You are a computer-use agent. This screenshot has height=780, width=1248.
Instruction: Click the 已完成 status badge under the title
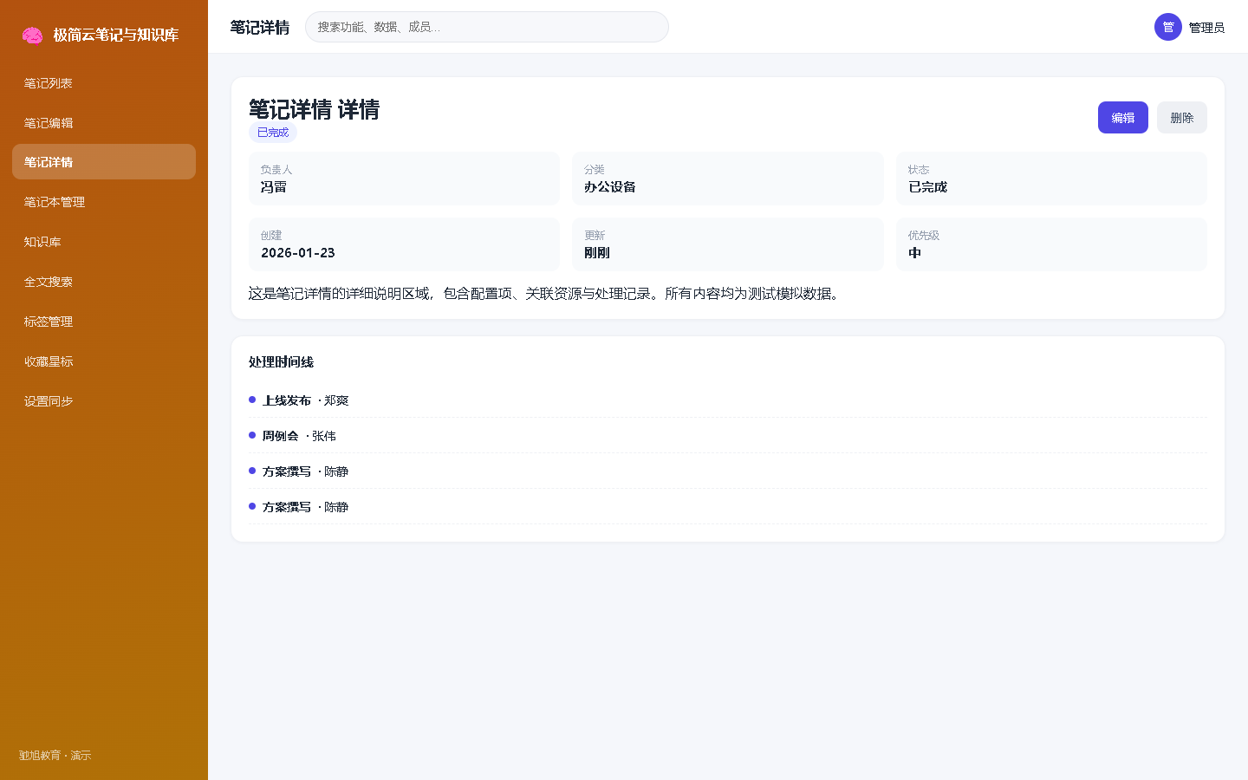273,133
